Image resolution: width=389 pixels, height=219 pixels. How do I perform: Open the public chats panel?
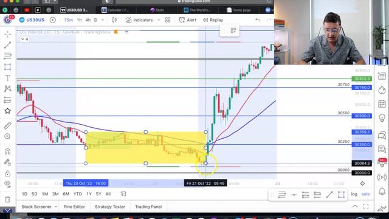pyautogui.click(x=382, y=135)
